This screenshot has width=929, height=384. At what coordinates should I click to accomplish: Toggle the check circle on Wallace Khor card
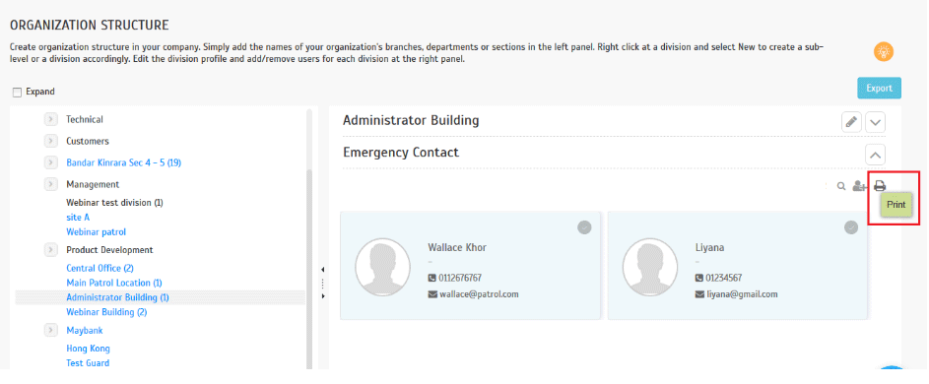[x=584, y=227]
